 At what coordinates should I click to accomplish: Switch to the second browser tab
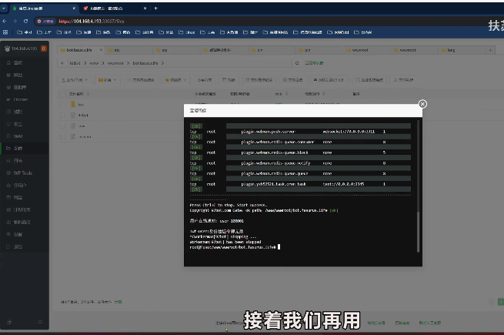(114, 8)
